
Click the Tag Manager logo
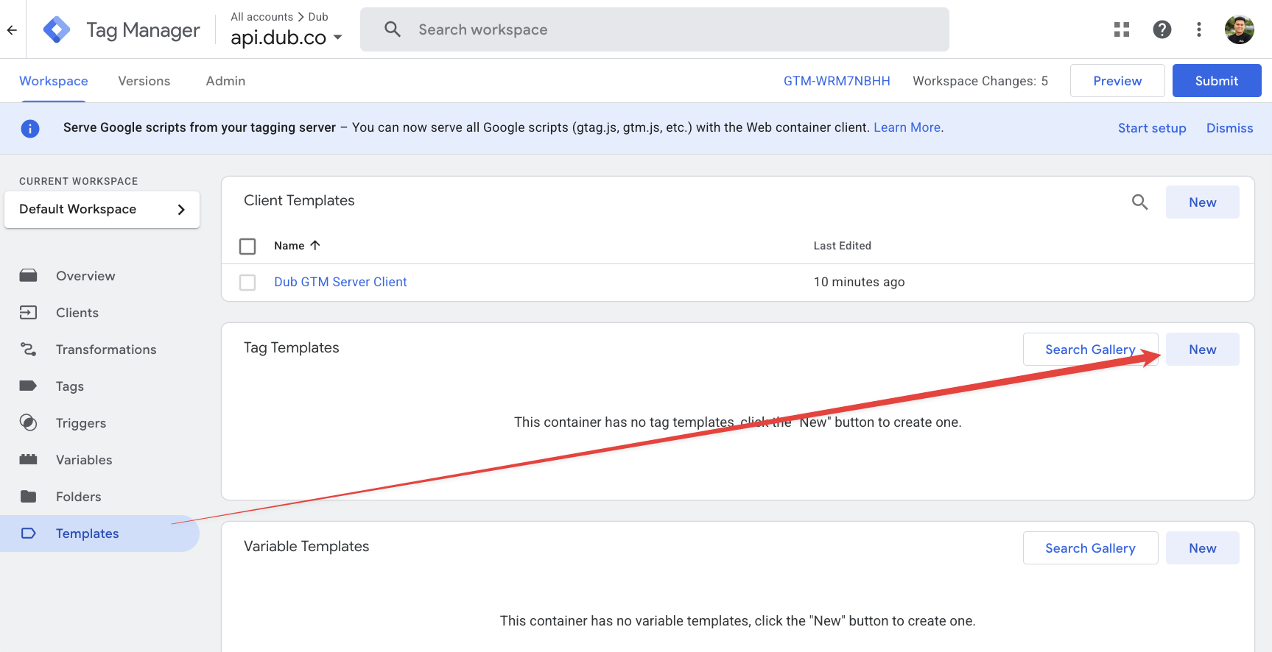pyautogui.click(x=57, y=30)
